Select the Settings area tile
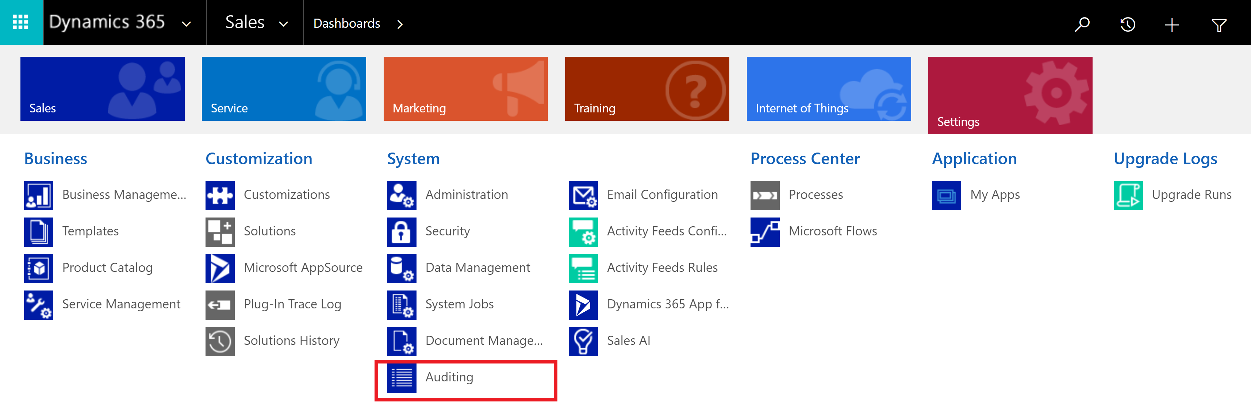Viewport: 1251px width, 404px height. tap(1010, 96)
